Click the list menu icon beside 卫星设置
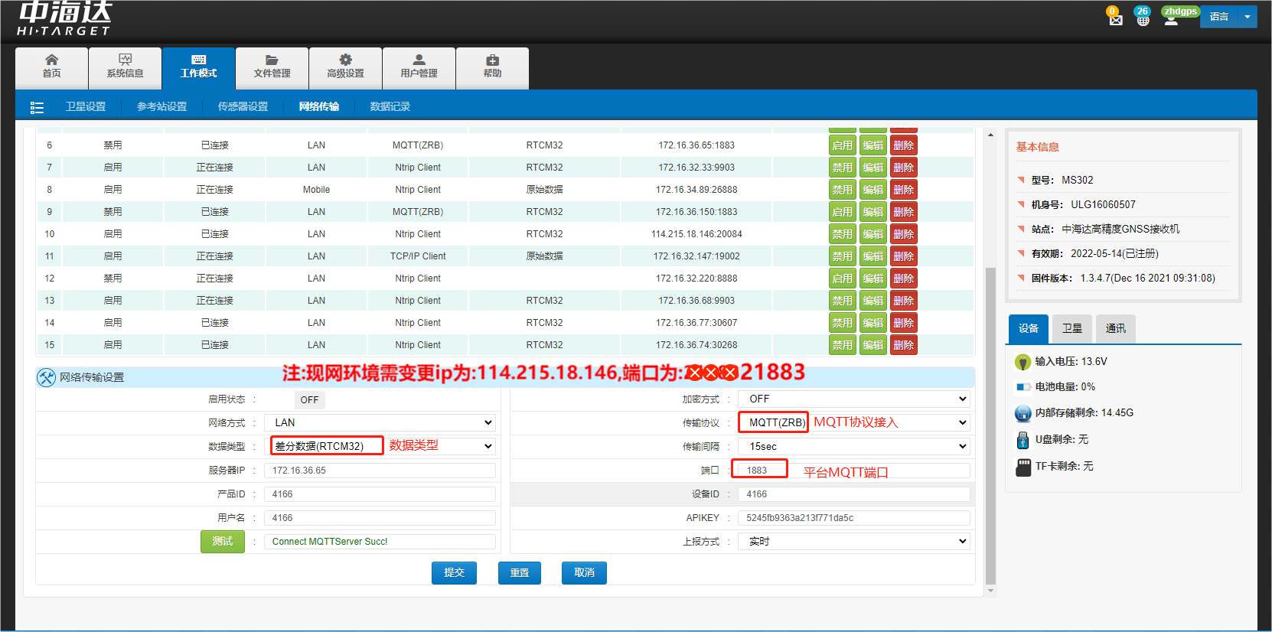 (x=37, y=108)
